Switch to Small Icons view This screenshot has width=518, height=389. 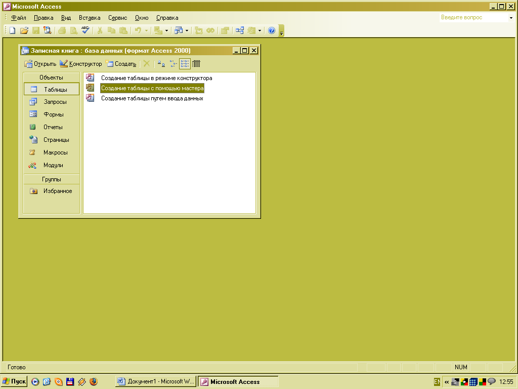click(173, 64)
